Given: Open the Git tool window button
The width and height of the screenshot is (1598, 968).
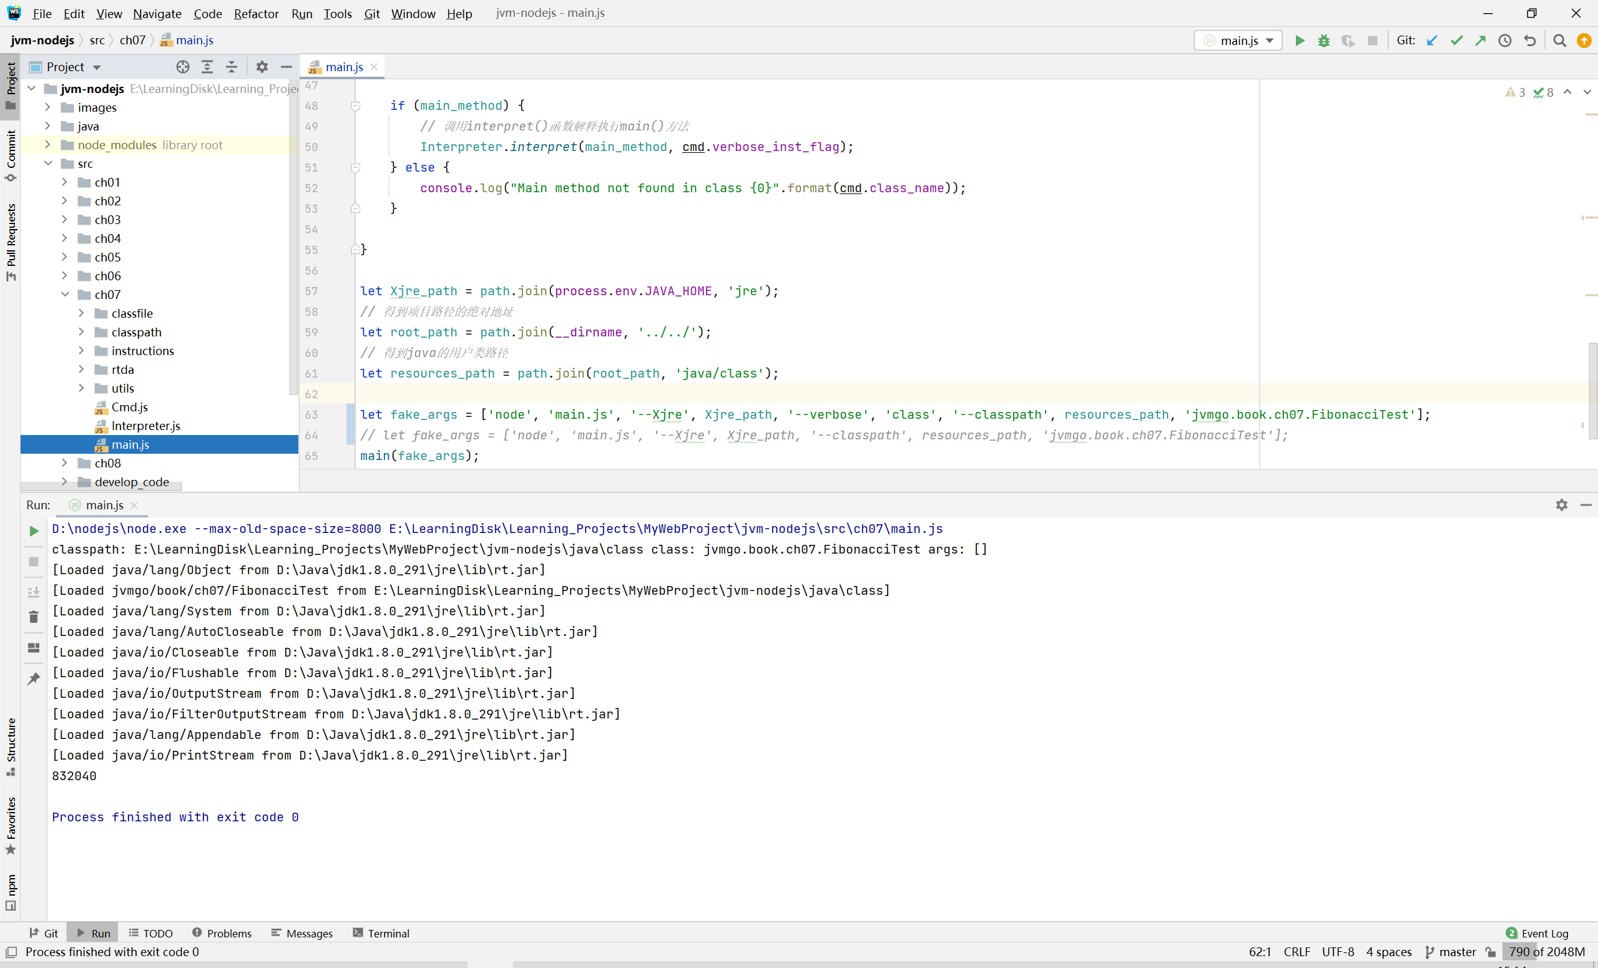Looking at the screenshot, I should click(44, 933).
